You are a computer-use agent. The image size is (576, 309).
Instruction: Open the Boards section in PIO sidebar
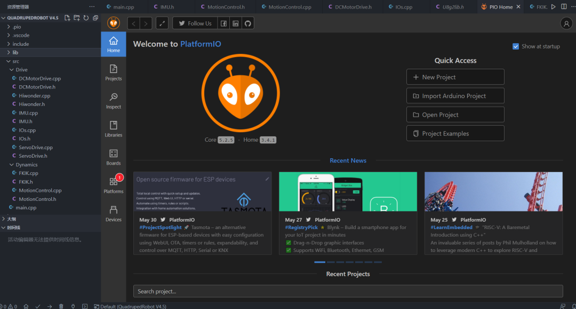(114, 158)
